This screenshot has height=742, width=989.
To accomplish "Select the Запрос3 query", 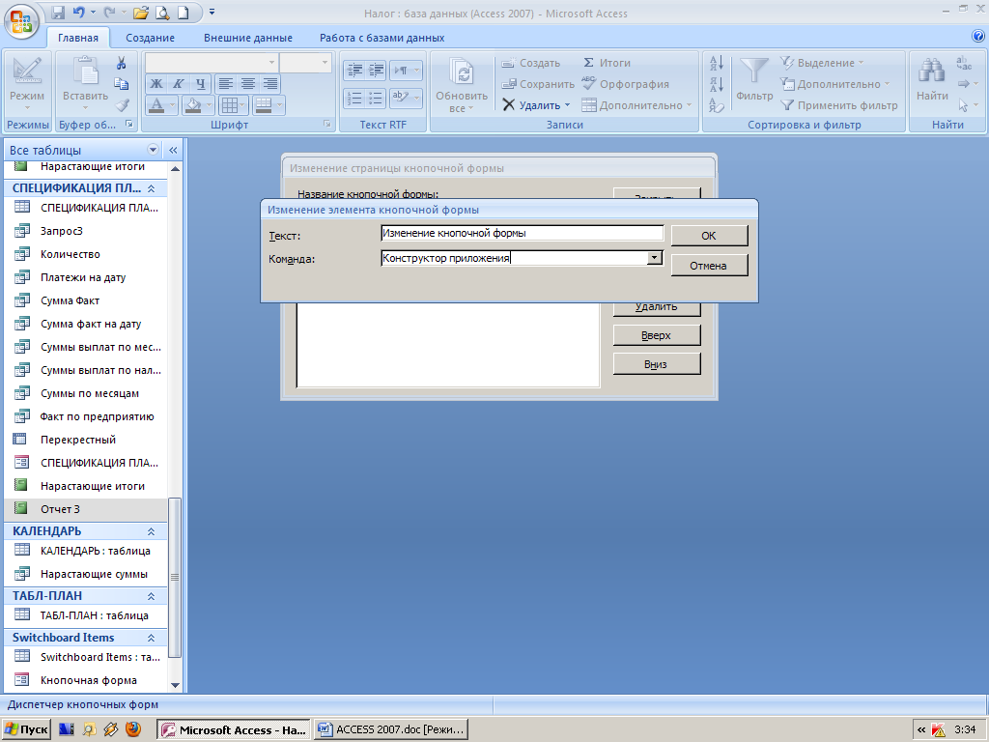I will click(86, 231).
